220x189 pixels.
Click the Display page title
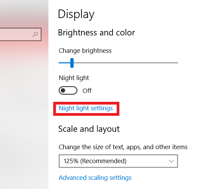pyautogui.click(x=76, y=14)
